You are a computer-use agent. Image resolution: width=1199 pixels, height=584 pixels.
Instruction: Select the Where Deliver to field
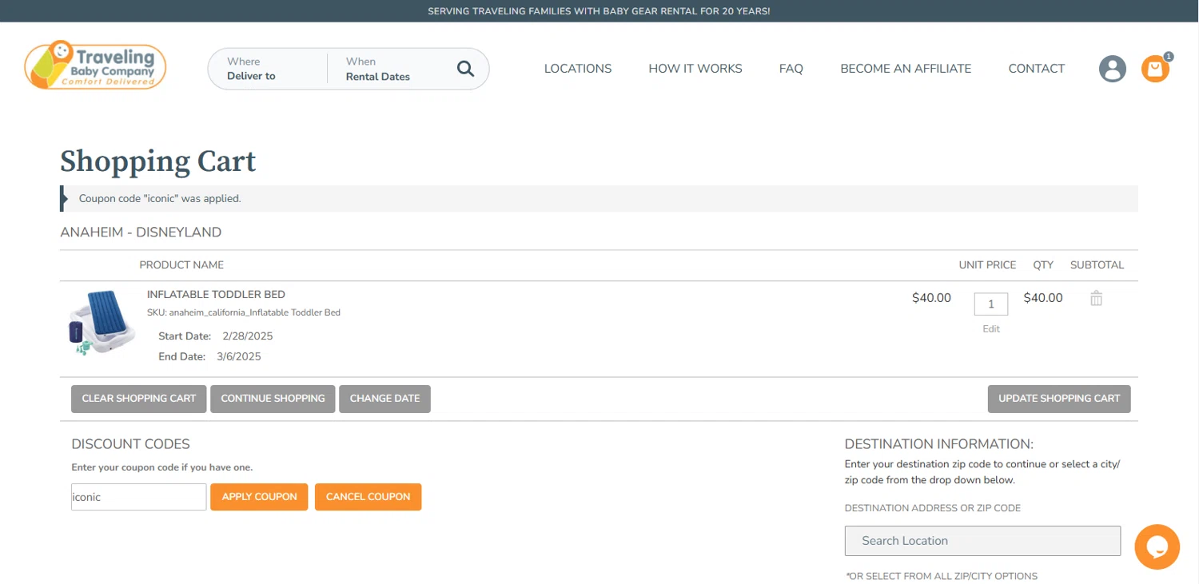point(268,69)
